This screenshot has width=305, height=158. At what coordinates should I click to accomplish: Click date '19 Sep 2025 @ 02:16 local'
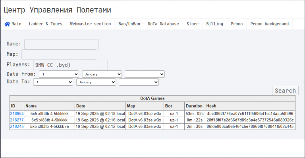(x=100, y=120)
